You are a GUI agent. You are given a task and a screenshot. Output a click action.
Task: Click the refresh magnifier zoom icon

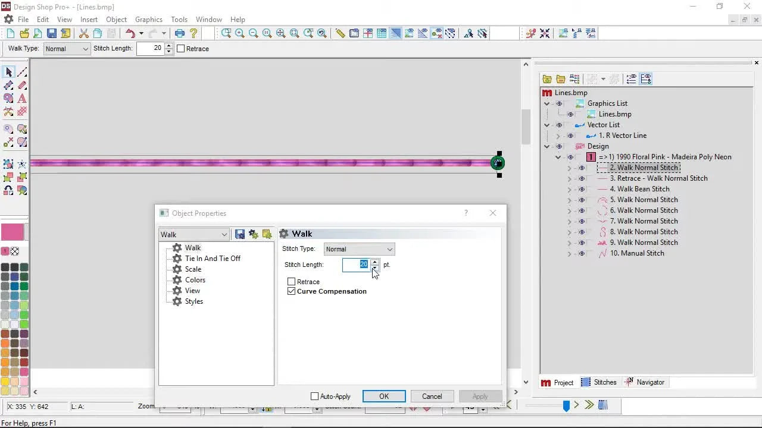tap(322, 33)
